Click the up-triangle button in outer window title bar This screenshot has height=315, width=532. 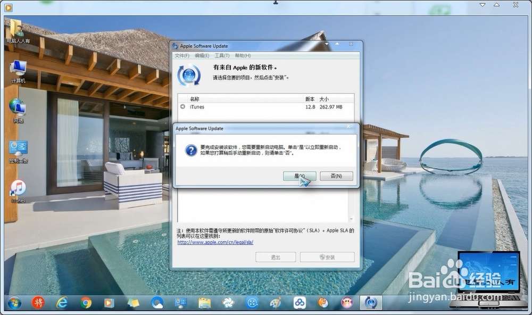[496, 5]
